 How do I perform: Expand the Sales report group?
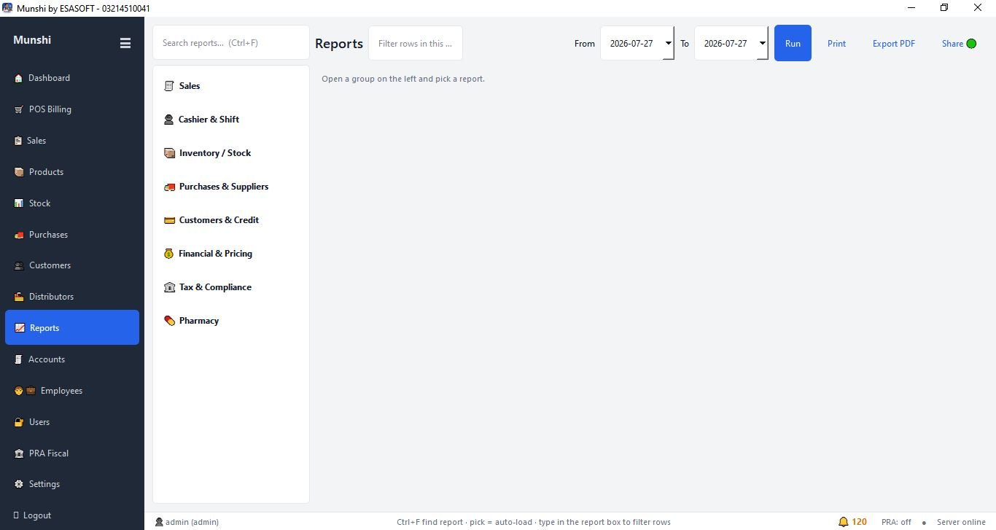pyautogui.click(x=230, y=86)
